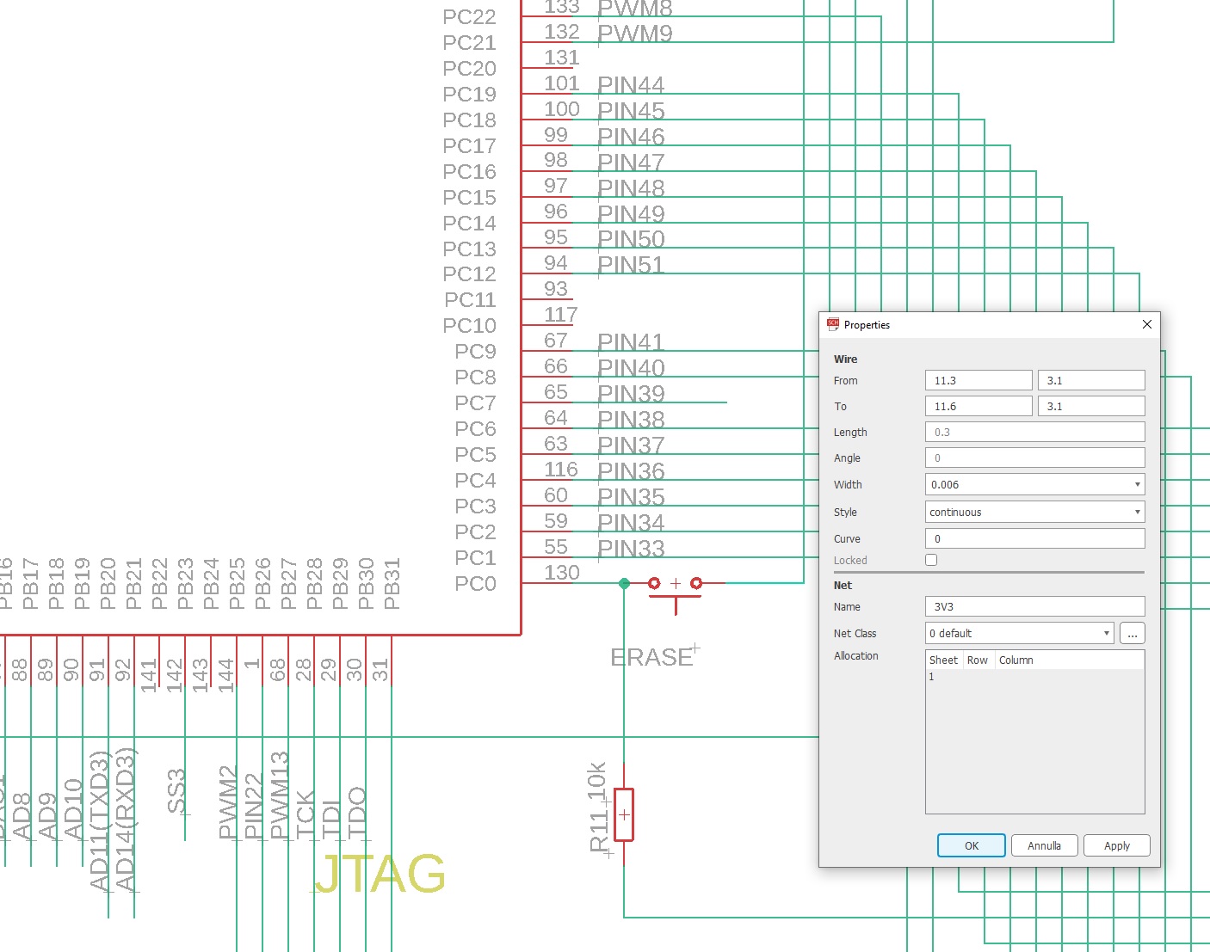Screen dimensions: 1210x952
Task: Apply the wire property changes
Action: point(1116,845)
